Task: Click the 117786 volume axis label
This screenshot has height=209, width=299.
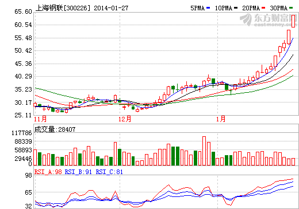Action: (22, 133)
